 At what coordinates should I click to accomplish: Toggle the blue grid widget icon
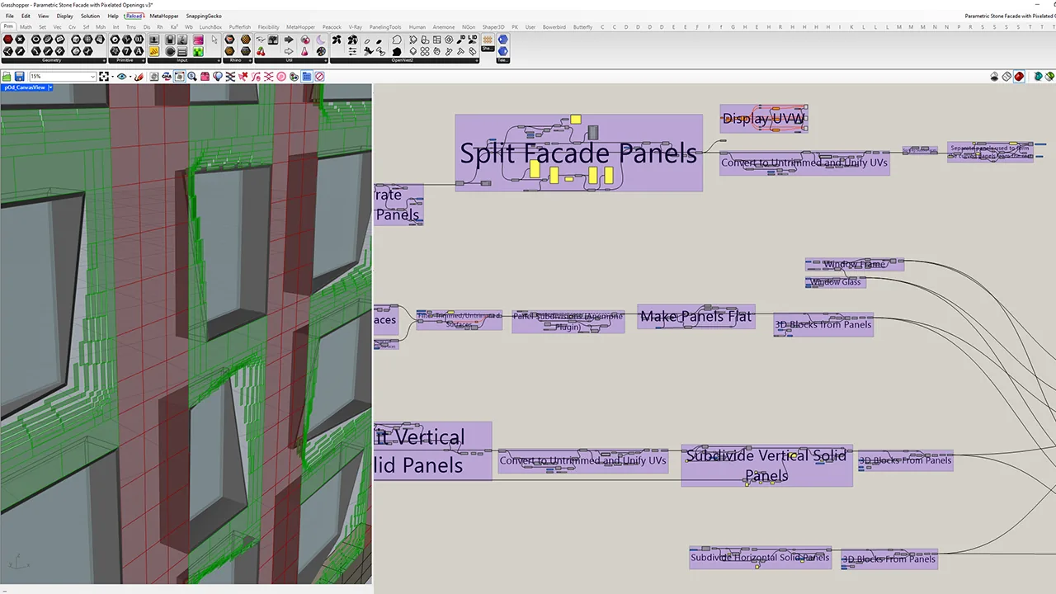(x=306, y=77)
